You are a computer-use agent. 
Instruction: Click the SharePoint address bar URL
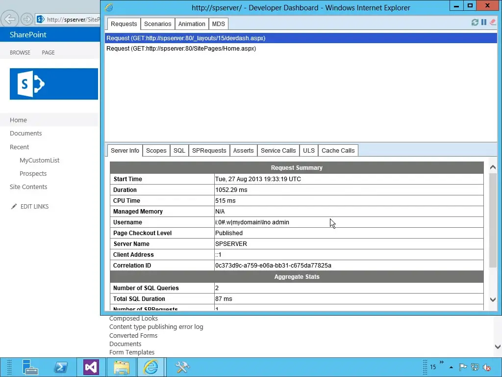click(74, 20)
